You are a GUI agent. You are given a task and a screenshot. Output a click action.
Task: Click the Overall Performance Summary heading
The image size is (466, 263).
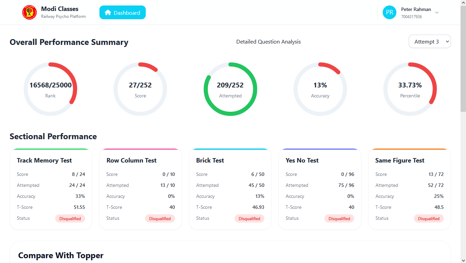click(69, 42)
